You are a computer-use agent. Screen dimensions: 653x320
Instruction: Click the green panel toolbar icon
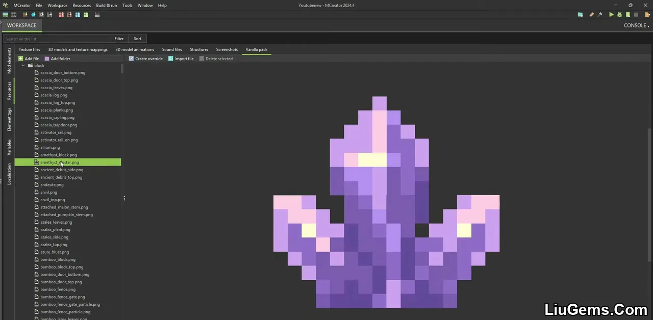point(86,15)
